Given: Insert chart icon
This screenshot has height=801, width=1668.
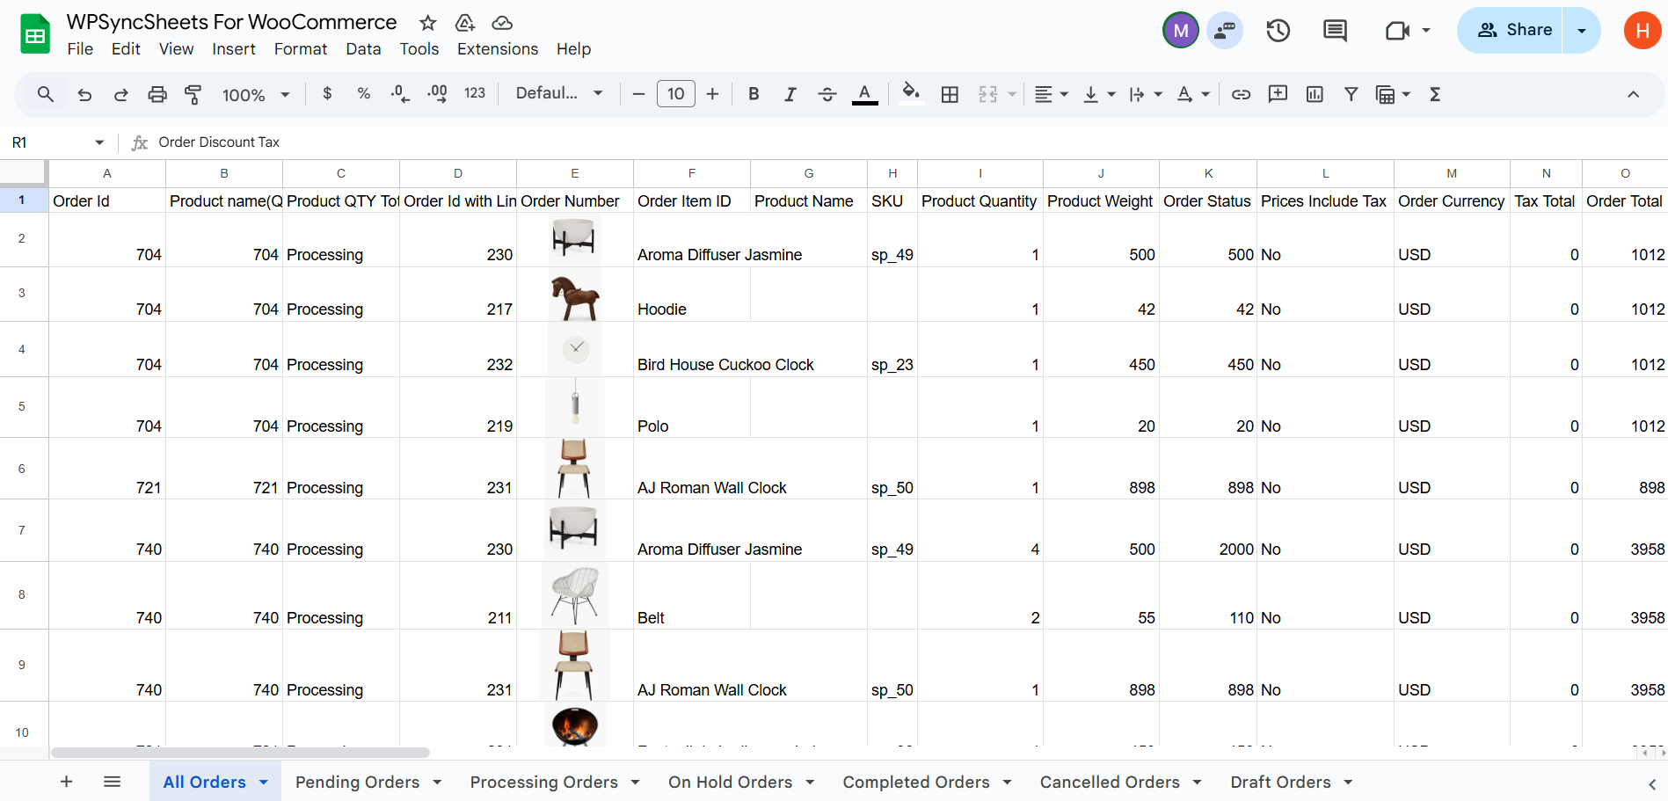Looking at the screenshot, I should tap(1315, 94).
